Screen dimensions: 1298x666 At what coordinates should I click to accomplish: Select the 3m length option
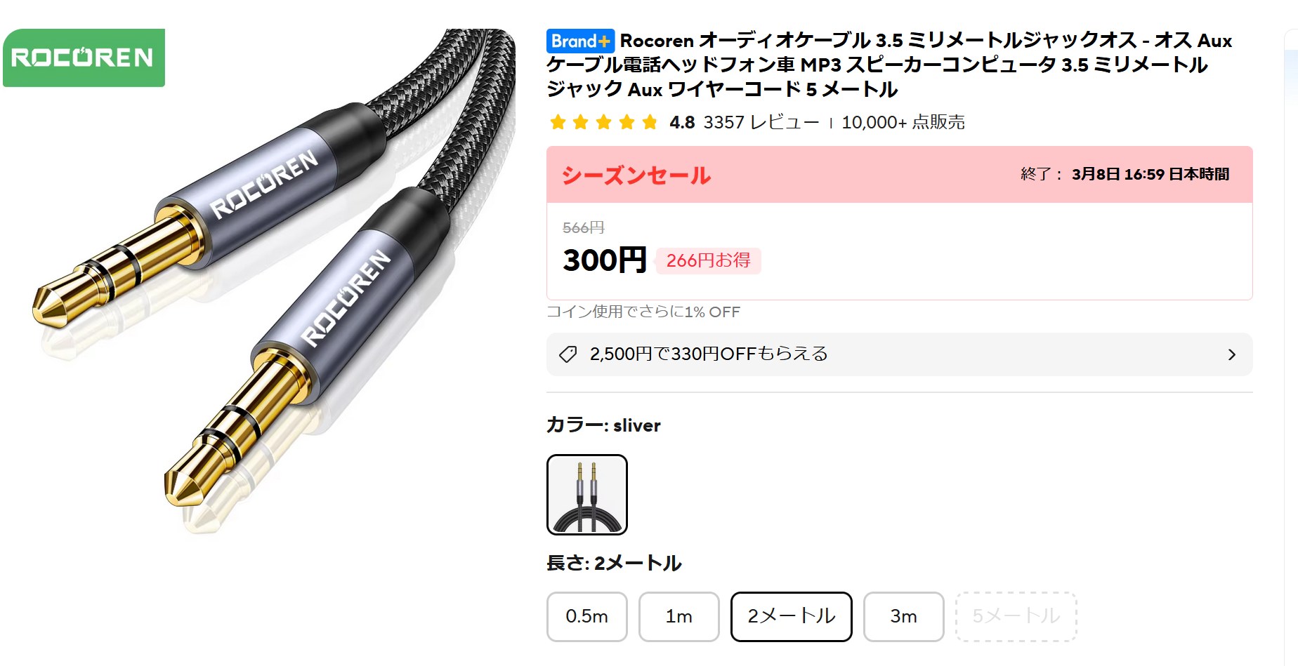[903, 616]
